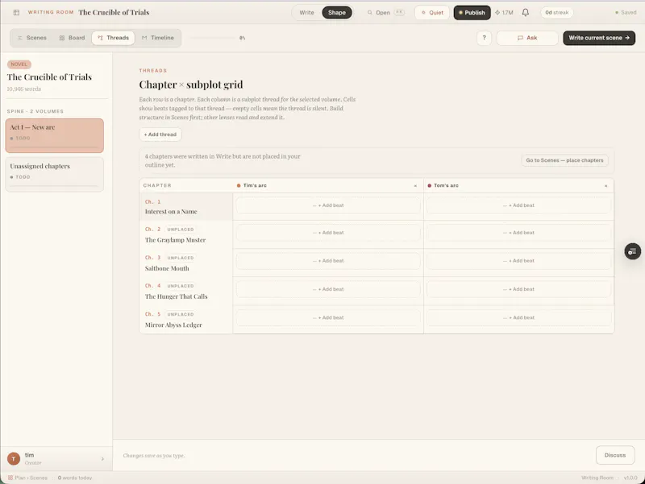Click the user avatar T

coord(14,458)
